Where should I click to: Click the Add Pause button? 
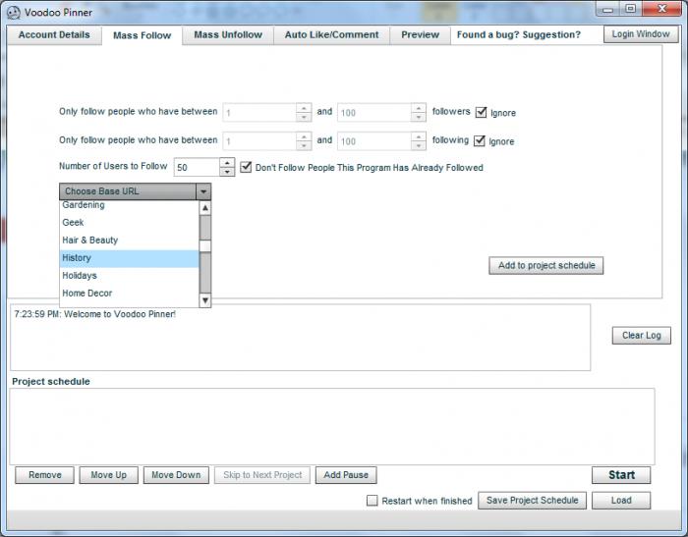coord(346,475)
